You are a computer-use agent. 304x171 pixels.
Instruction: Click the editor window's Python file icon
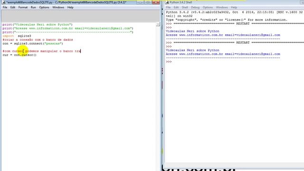[x=3, y=2]
